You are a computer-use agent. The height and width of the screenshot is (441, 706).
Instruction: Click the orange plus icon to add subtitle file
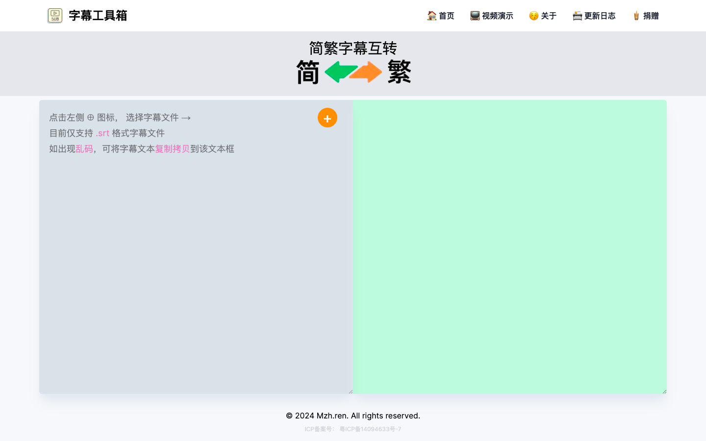[327, 118]
